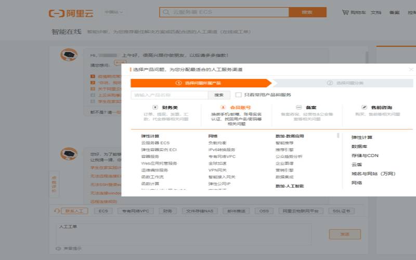Click the 阿里云物联网平台 chip
Screen dimensions: 416x260
point(301,211)
